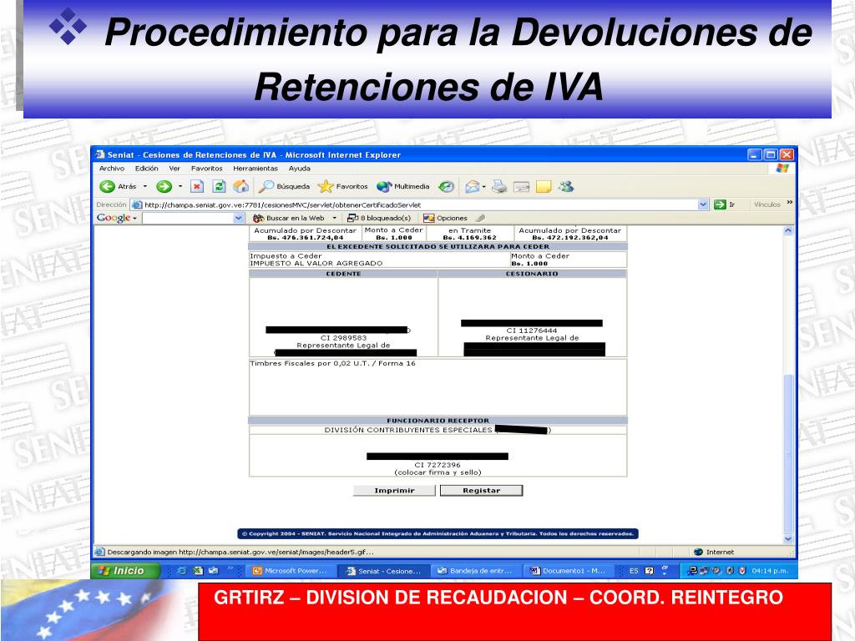Click the Google toolbar search field
This screenshot has width=855, height=641.
coord(188,218)
